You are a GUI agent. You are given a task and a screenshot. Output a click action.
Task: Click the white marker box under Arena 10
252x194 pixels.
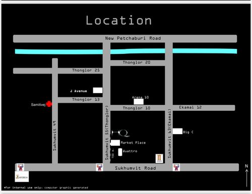139,102
